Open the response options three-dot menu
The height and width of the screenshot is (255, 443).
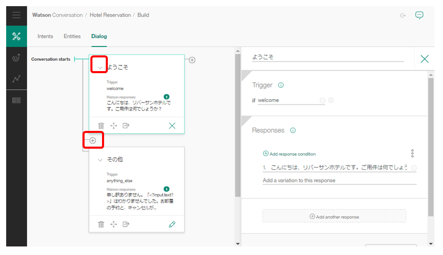pyautogui.click(x=413, y=153)
